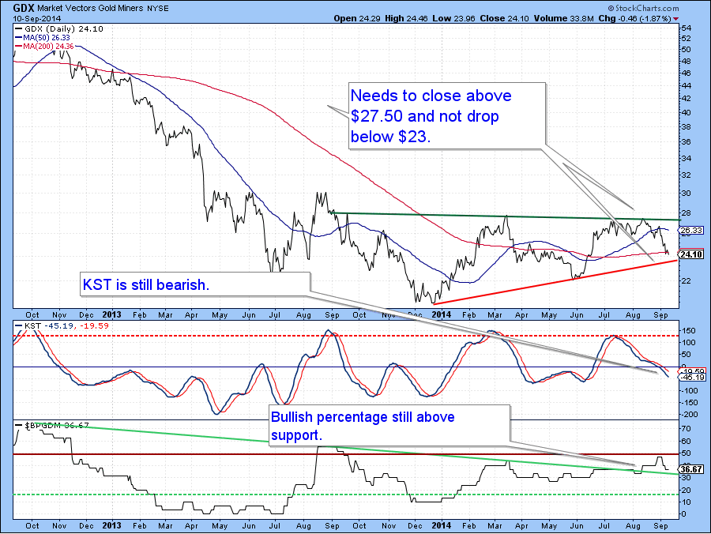Click the Market Vectors Gold Miners name

pos(91,9)
